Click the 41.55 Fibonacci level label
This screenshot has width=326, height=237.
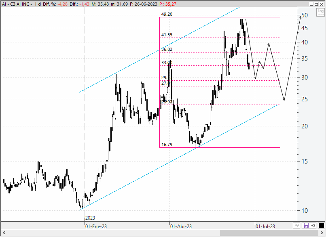(x=167, y=35)
